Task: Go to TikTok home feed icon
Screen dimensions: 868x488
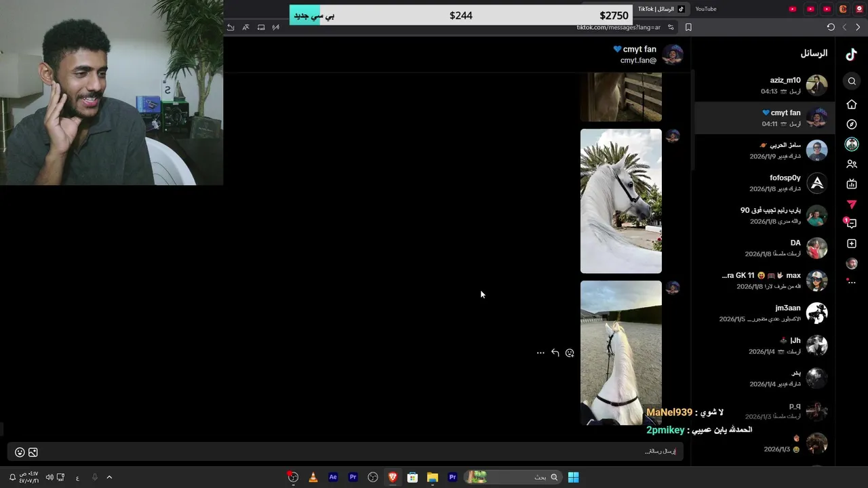Action: [852, 104]
